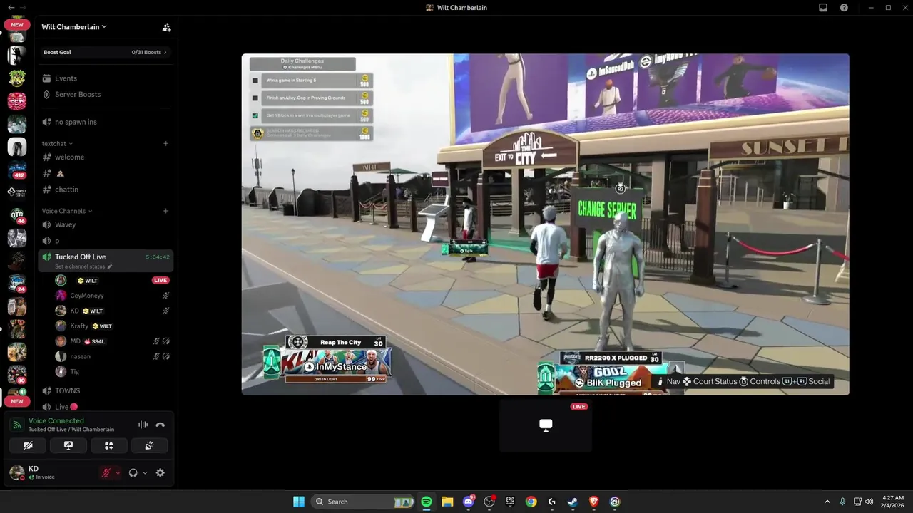The height and width of the screenshot is (513, 913).
Task: Show hidden system tray icons chevron
Action: tap(827, 502)
